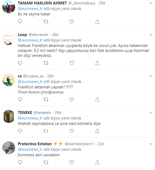Viewport: 155px width, 170px height.
Task: Reply to ro's tweet
Action: tap(20, 99)
